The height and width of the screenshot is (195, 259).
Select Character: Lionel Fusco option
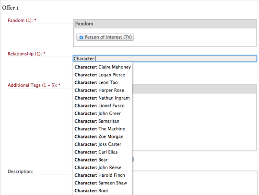click(103, 105)
